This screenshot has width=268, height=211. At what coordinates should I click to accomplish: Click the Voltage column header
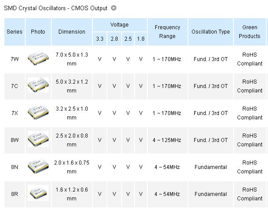pyautogui.click(x=119, y=25)
